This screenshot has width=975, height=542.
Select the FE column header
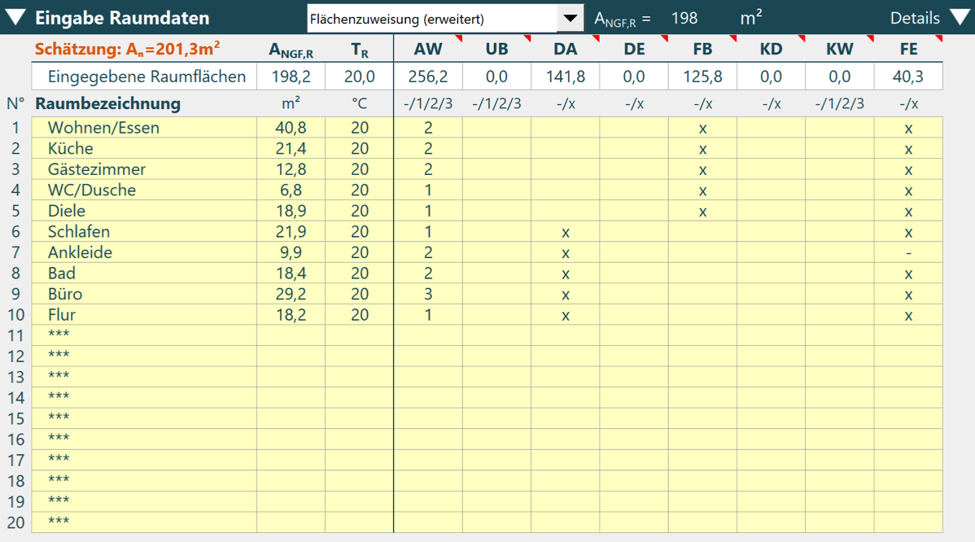pyautogui.click(x=908, y=49)
